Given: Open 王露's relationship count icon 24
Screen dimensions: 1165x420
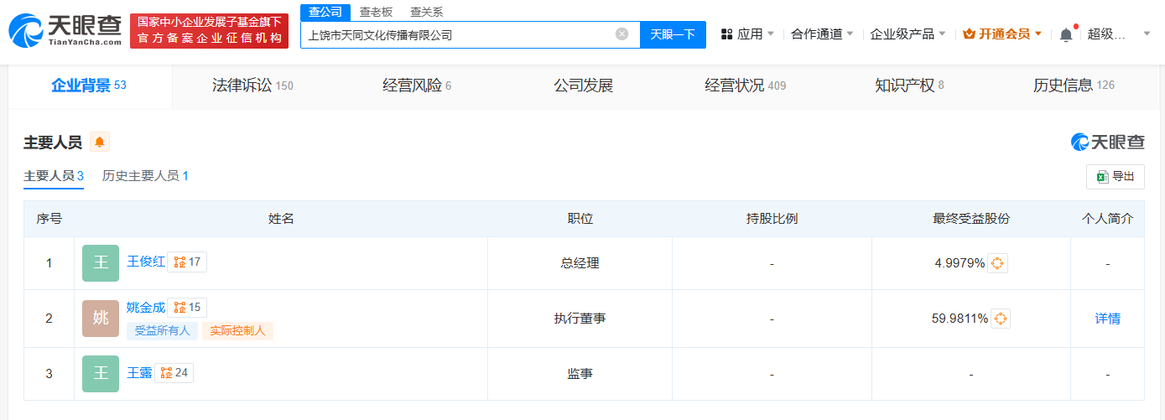Looking at the screenshot, I should [174, 373].
